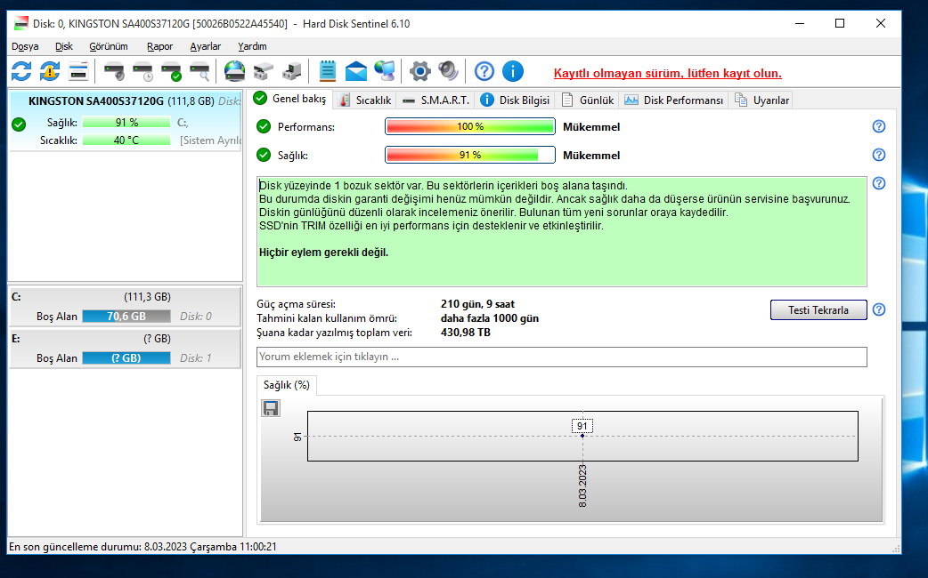Click the blue info circle toolbar icon

coord(513,71)
